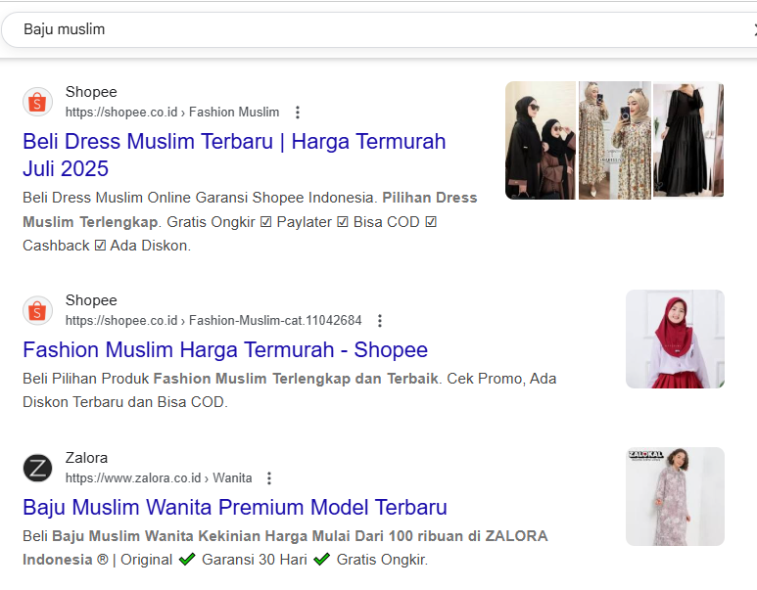Click snippet text 'Cashback ☑ Ada Diskon.'
Image resolution: width=757 pixels, height=590 pixels.
[x=107, y=246]
